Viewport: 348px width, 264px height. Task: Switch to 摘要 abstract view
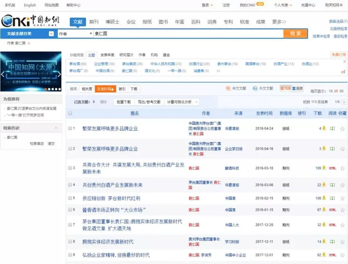[x=297, y=88]
